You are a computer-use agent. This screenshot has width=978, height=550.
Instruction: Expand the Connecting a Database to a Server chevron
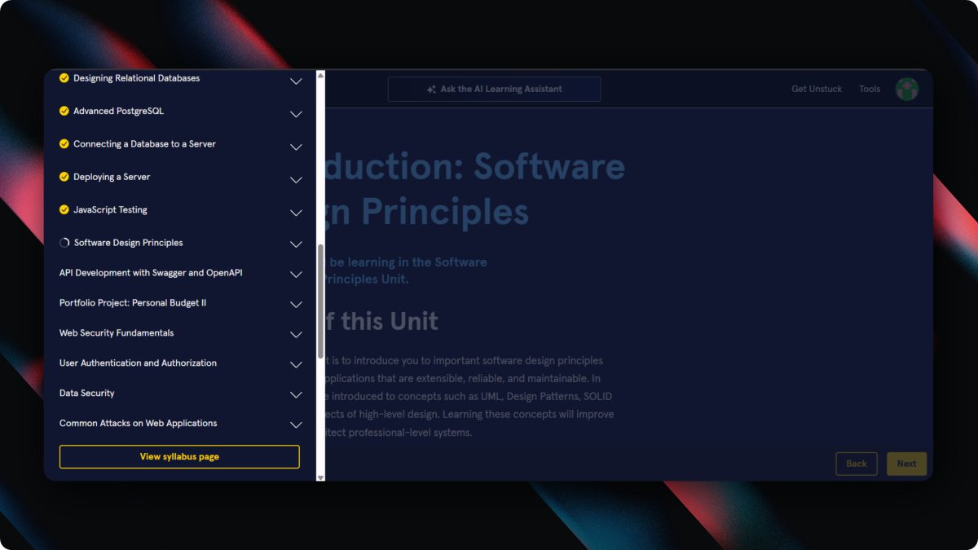coord(297,147)
